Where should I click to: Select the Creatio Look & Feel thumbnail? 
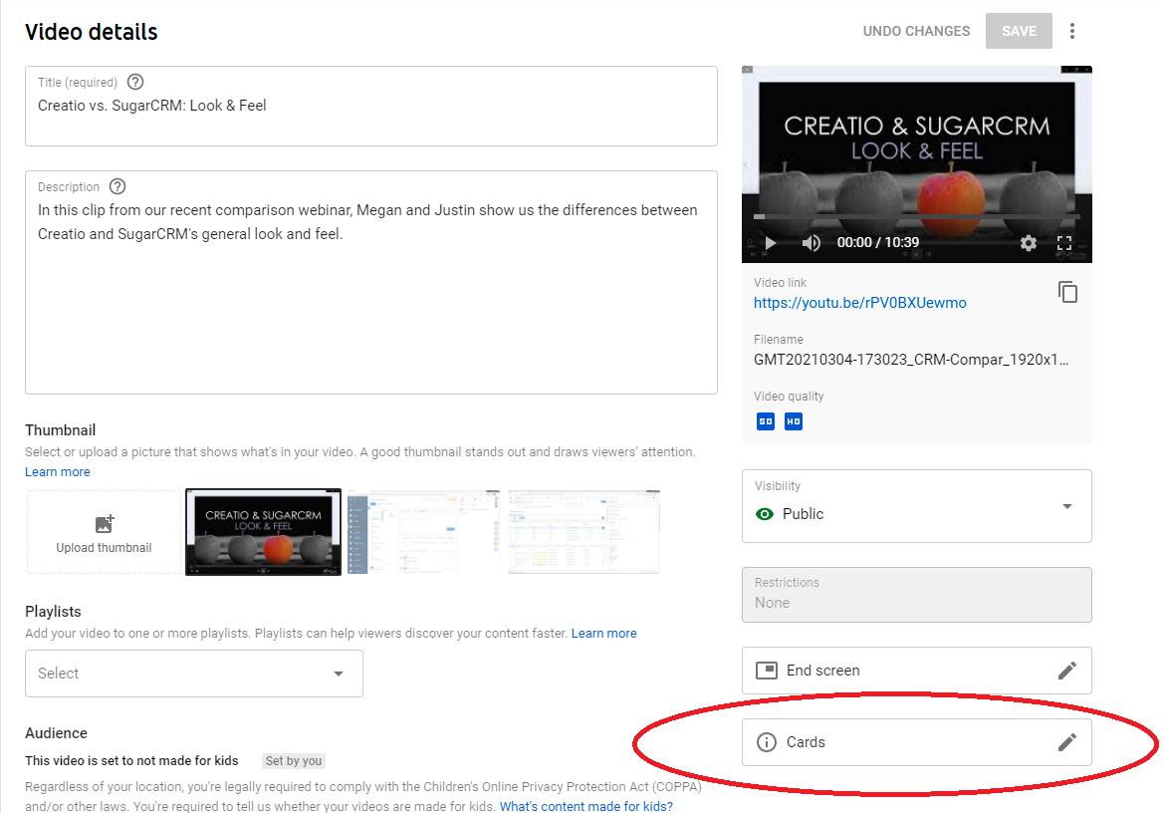(x=263, y=531)
